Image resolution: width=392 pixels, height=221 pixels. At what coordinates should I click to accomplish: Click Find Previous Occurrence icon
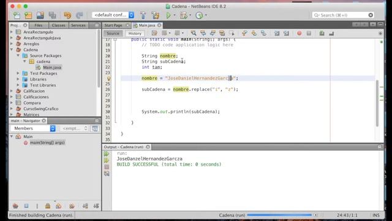pos(203,33)
